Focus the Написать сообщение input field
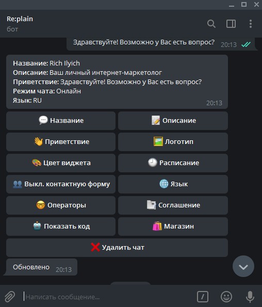The height and width of the screenshot is (307, 262). tap(109, 297)
